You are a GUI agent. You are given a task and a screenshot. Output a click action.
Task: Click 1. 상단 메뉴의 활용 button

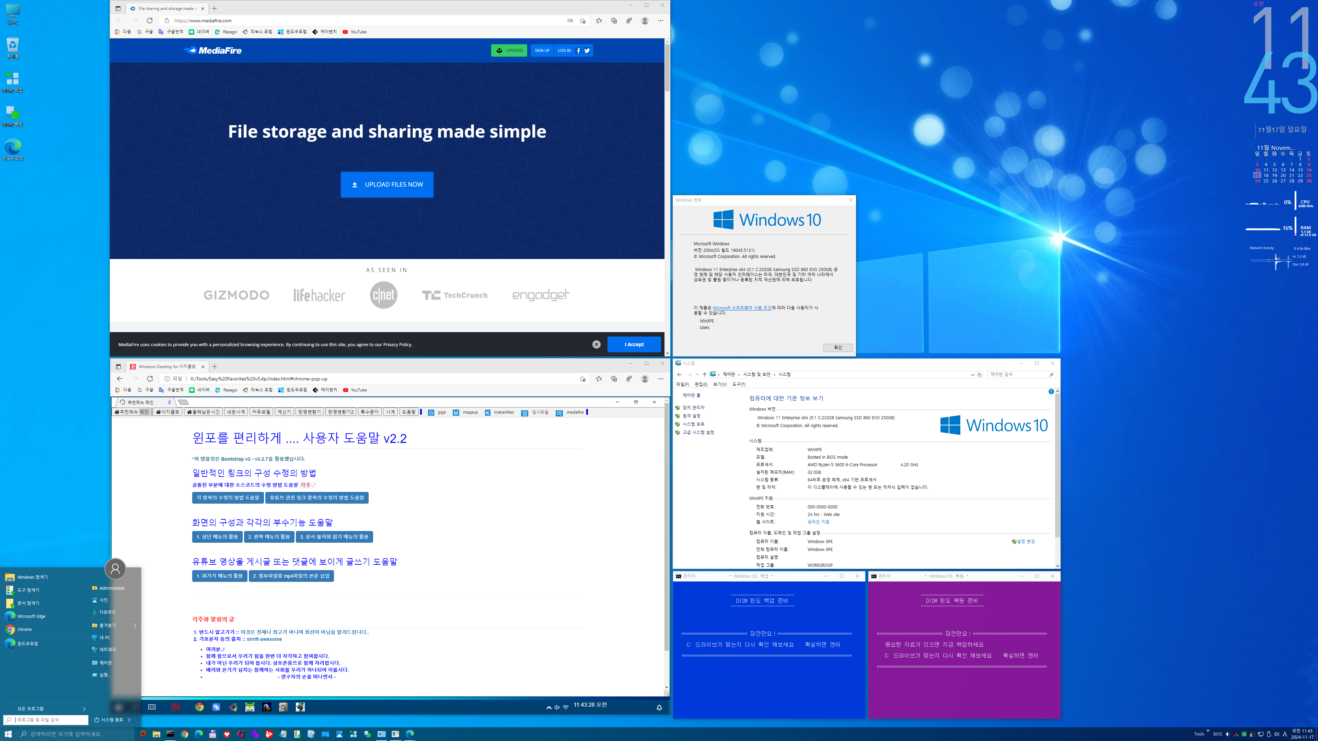[x=217, y=537]
